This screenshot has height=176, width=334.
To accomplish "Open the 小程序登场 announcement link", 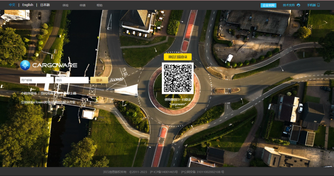I will click(x=29, y=93).
